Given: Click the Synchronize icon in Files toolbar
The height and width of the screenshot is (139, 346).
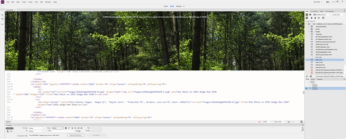Looking at the screenshot, I should click(x=319, y=18).
